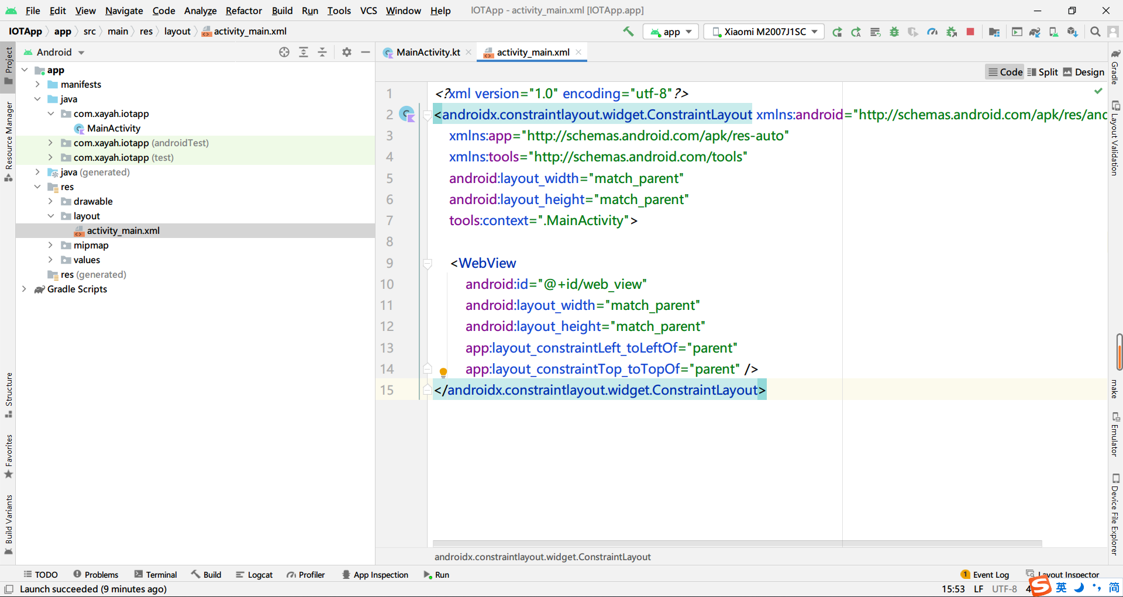Click the editor horizontal scrollbar
The image size is (1123, 597).
tap(737, 543)
